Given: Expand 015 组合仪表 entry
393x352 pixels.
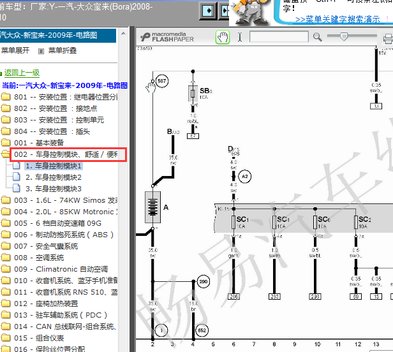Looking at the screenshot, I should tap(39, 338).
